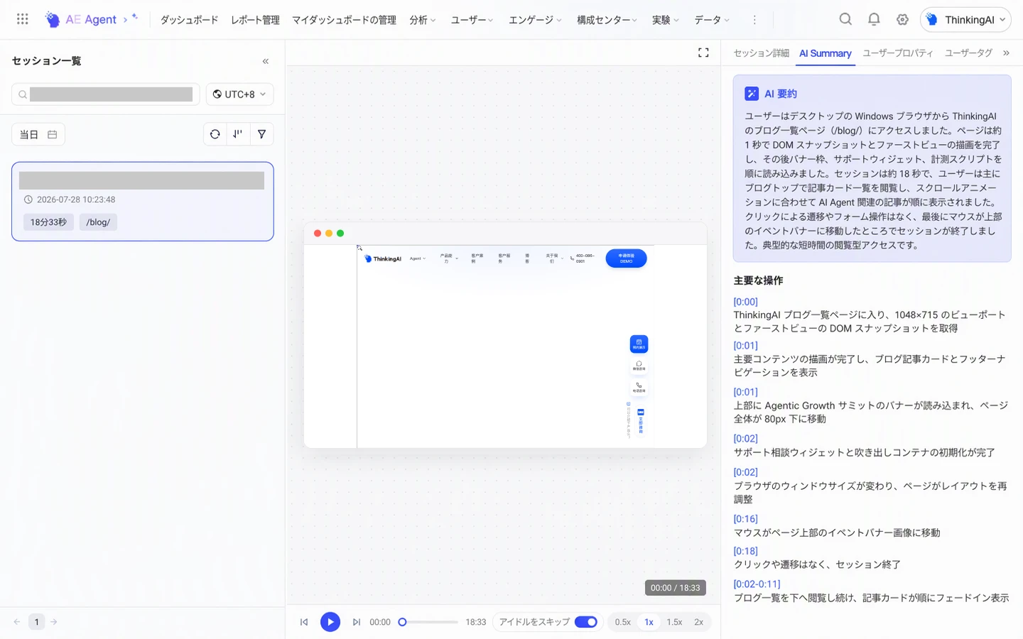Go to next page arrow

point(54,622)
